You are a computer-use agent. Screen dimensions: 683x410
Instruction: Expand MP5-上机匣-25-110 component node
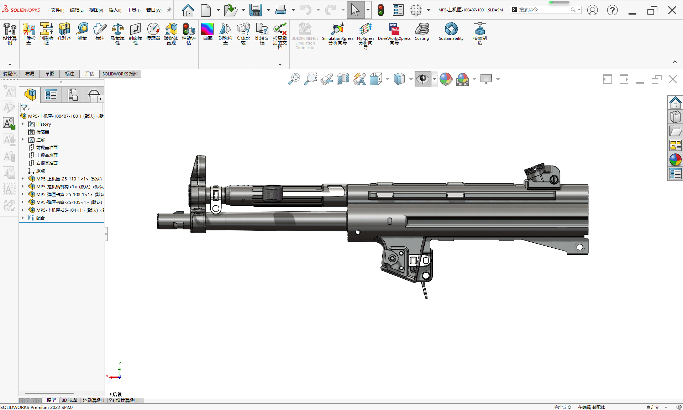tap(23, 179)
